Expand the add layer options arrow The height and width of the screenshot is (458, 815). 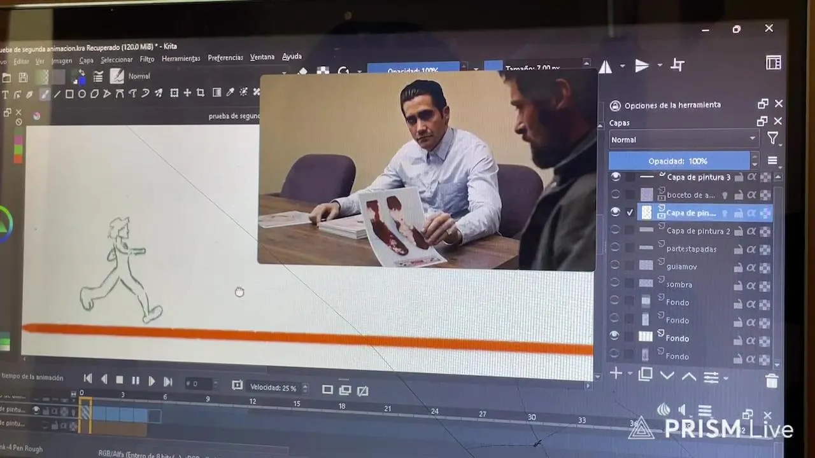[630, 374]
